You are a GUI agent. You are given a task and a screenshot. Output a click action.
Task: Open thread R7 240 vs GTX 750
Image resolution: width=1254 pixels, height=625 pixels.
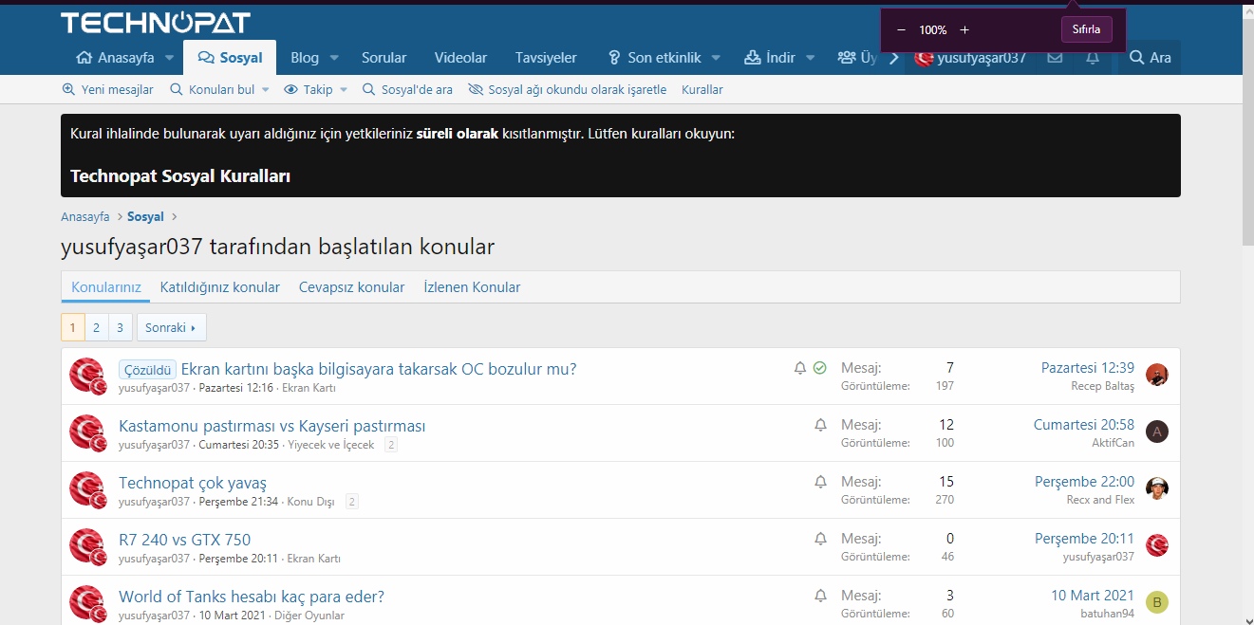185,540
